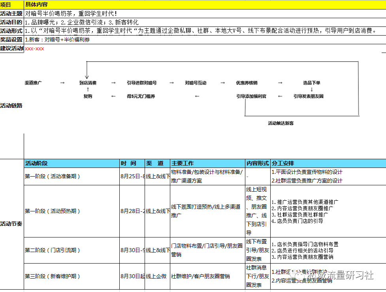Image resolution: width=386 pixels, height=292 pixels.
Task: Select the "优惠券核销" flowchart step
Action: click(x=247, y=83)
